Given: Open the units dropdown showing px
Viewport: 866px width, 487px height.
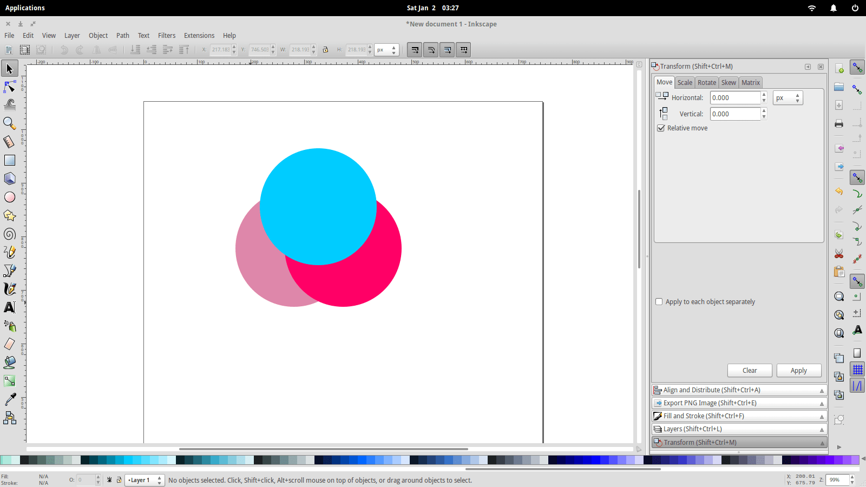Looking at the screenshot, I should click(x=787, y=97).
